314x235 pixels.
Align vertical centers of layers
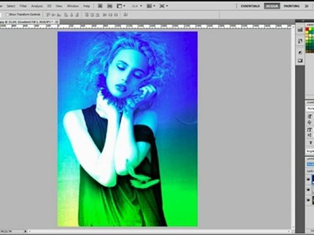coord(54,14)
